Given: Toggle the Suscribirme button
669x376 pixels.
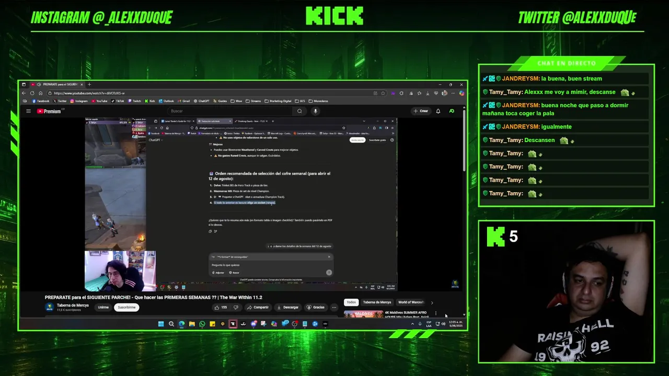Looking at the screenshot, I should pos(126,307).
